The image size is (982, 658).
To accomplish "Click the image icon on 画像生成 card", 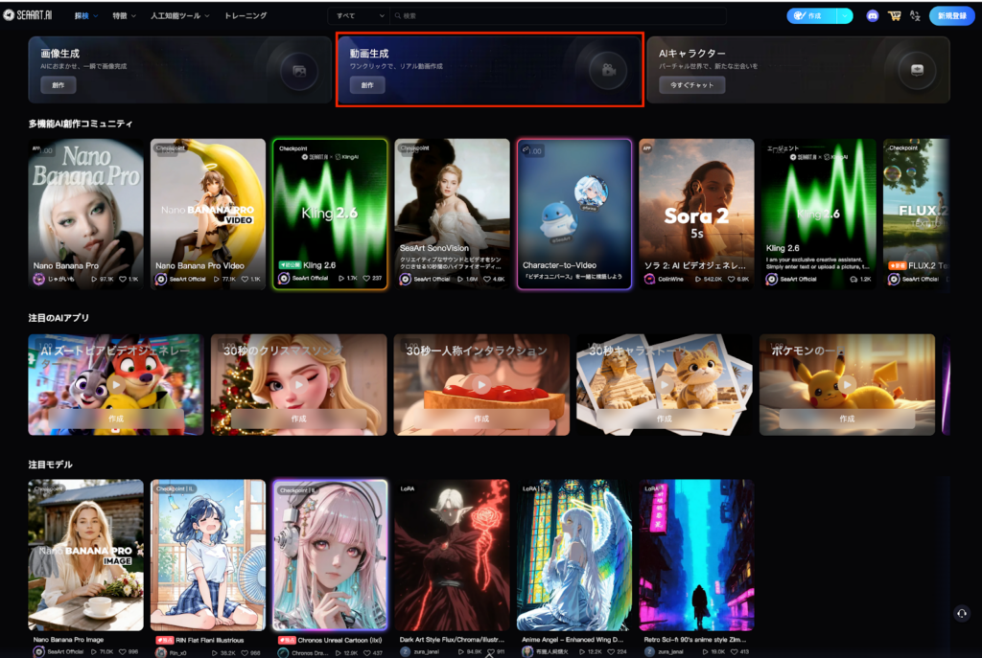I will click(299, 70).
